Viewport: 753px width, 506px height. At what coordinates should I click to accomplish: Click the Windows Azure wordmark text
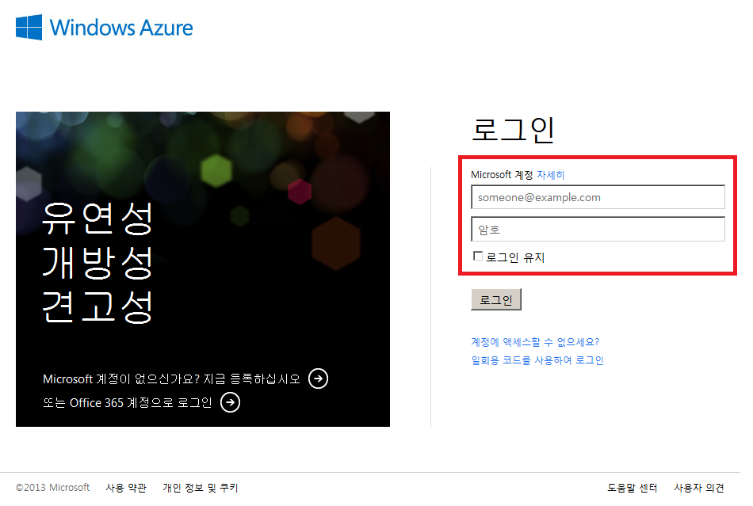point(121,28)
